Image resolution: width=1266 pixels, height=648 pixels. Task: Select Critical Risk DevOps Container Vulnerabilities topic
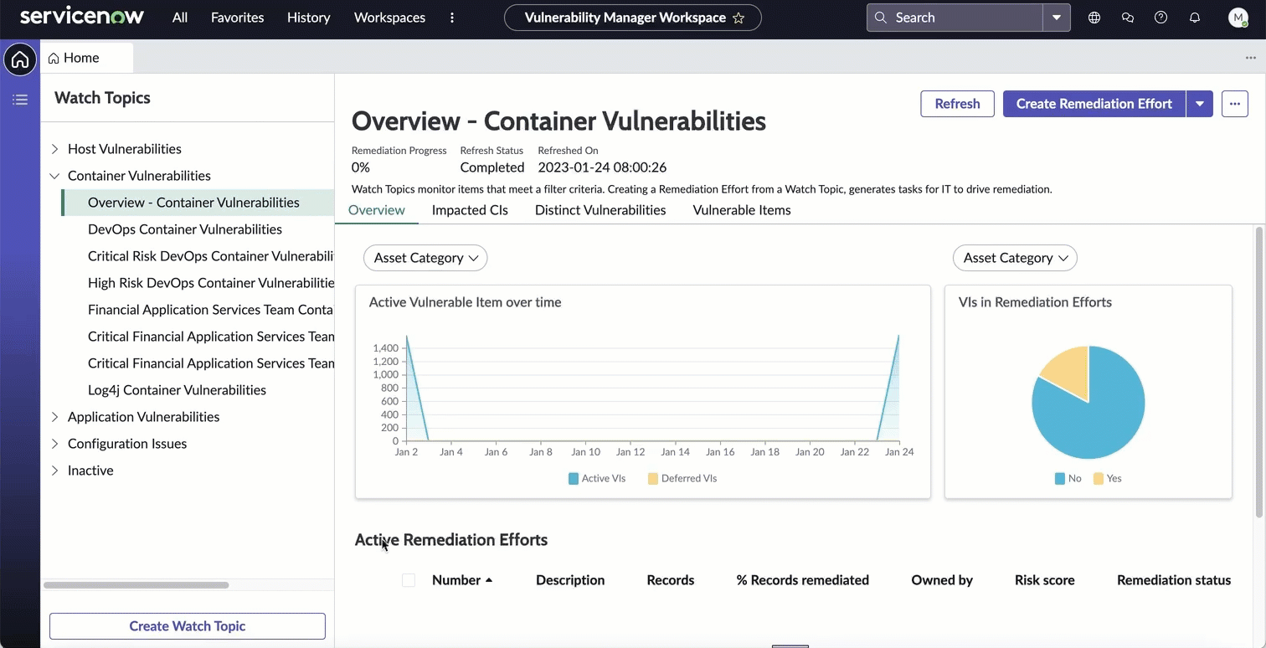(x=211, y=256)
